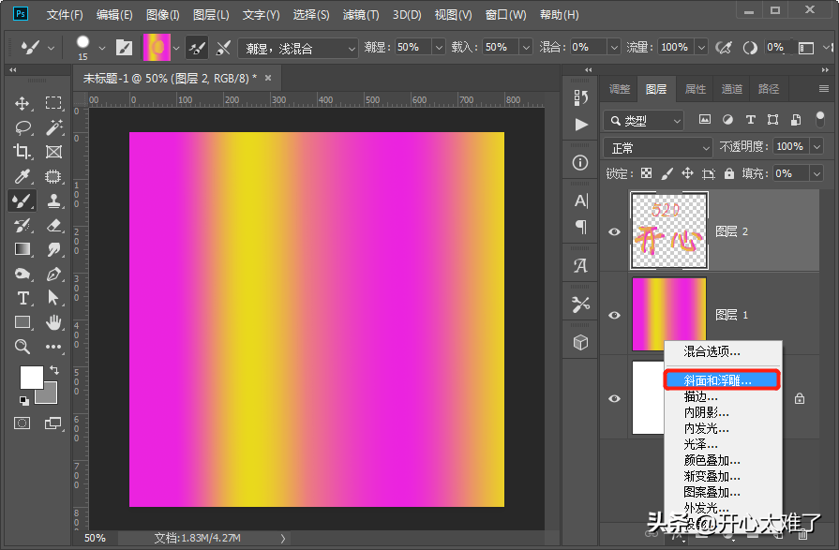Image resolution: width=839 pixels, height=550 pixels.
Task: Select the Crop tool
Action: point(22,152)
